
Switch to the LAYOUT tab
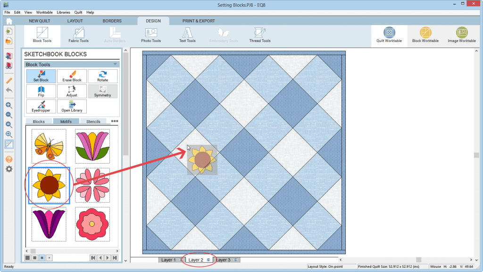point(75,21)
